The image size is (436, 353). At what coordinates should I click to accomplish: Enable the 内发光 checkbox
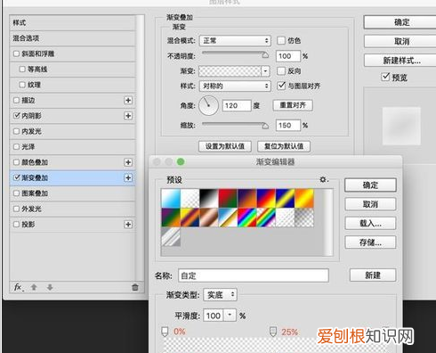(16, 131)
